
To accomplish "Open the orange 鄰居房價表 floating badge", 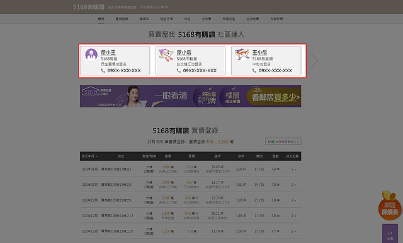I will [390, 205].
